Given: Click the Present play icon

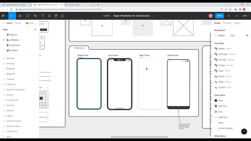Looking at the screenshot, I should (229, 16).
